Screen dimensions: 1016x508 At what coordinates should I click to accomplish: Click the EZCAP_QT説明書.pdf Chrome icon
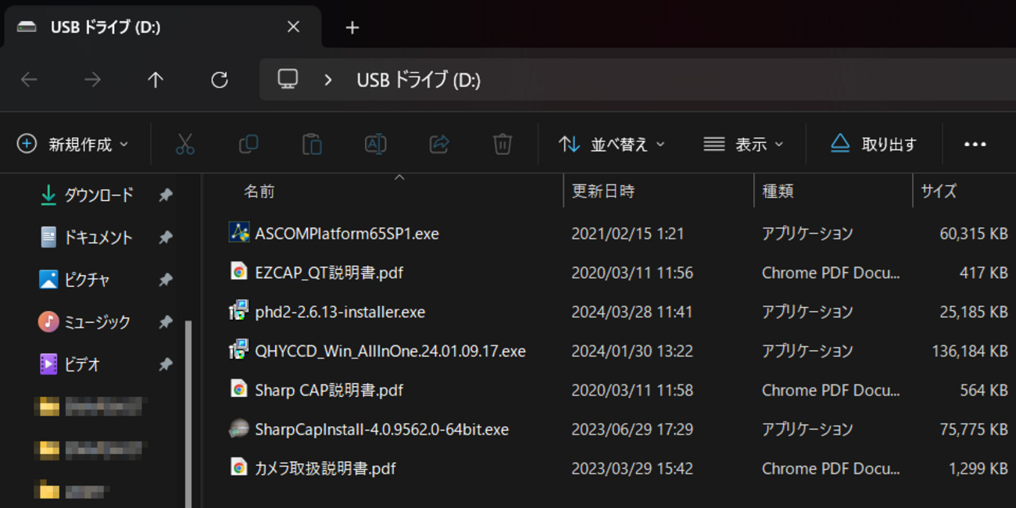pyautogui.click(x=238, y=272)
